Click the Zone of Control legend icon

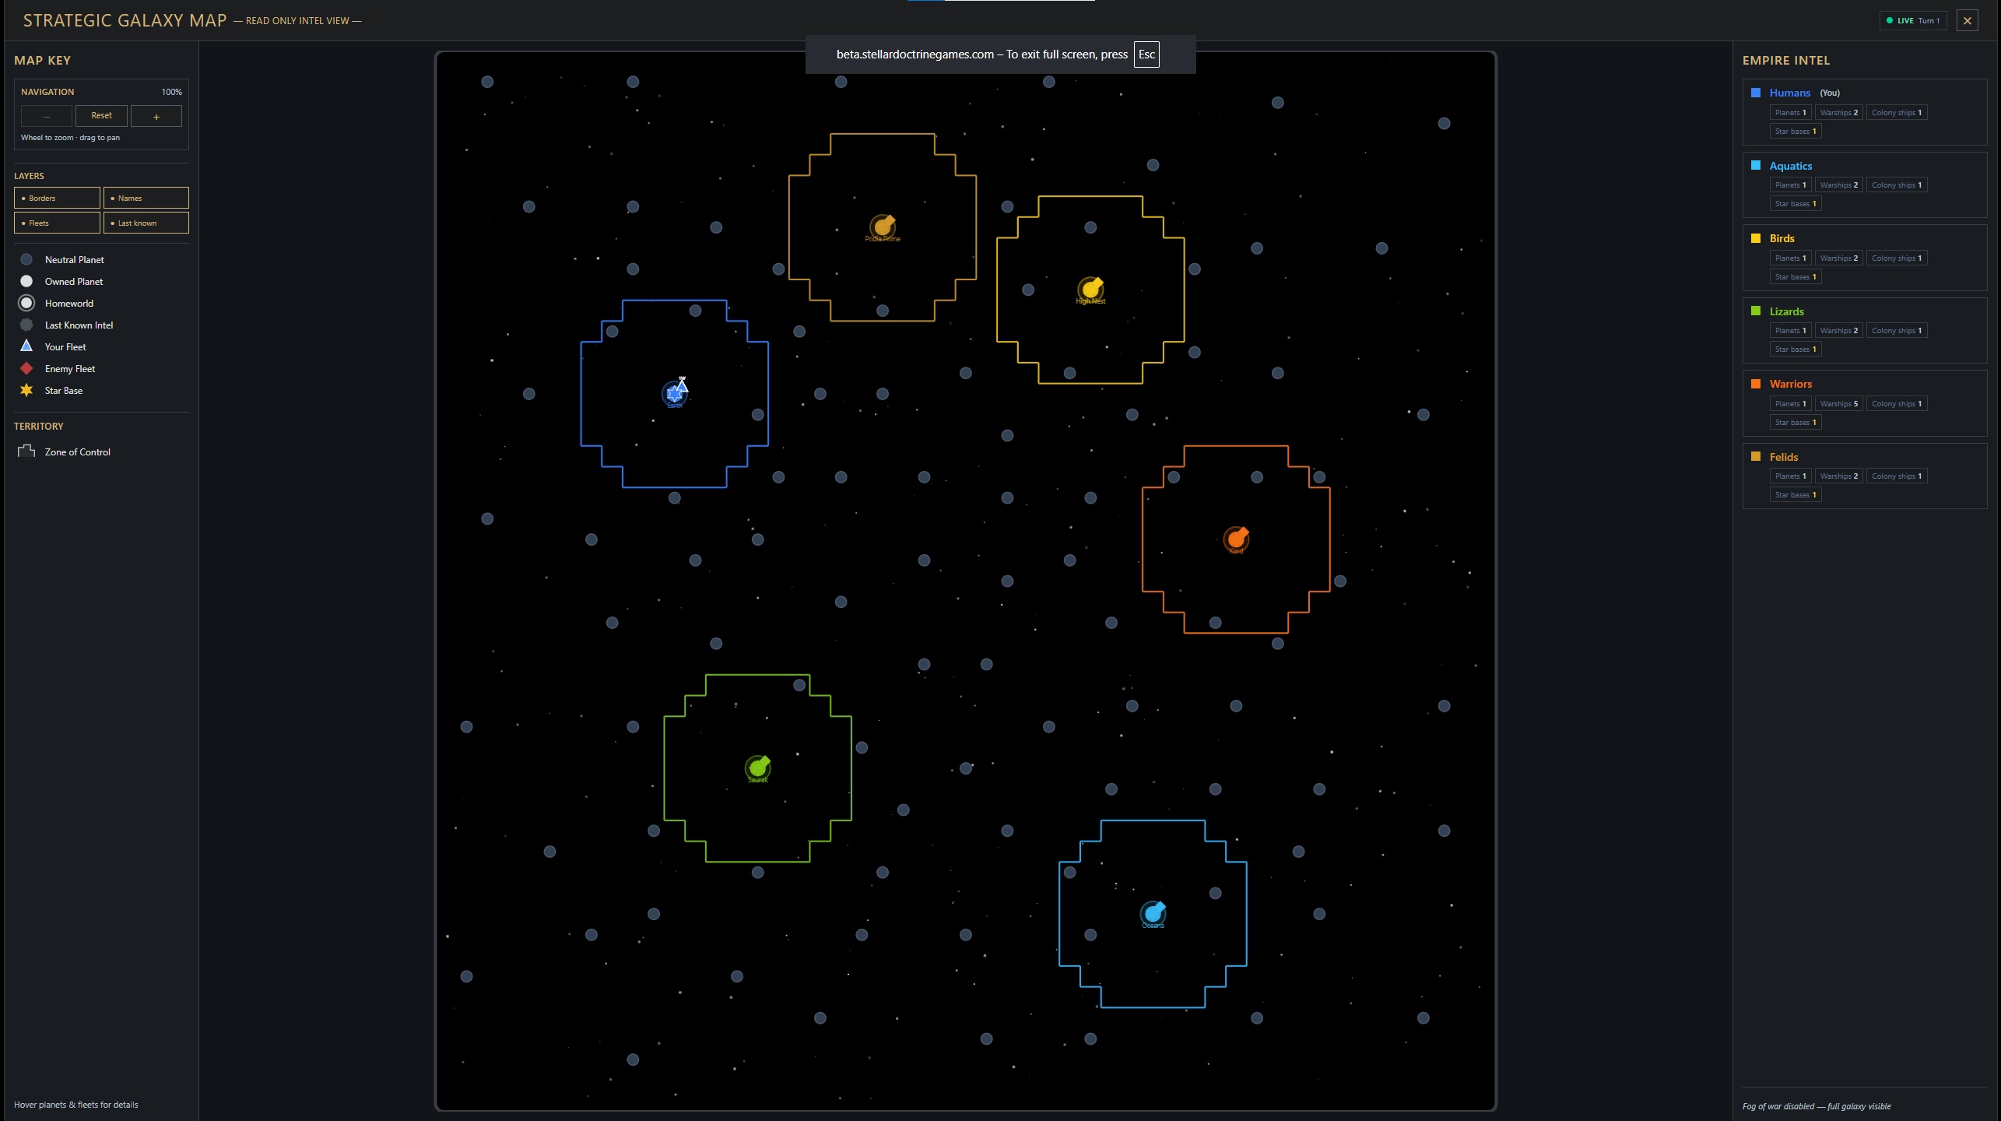tap(26, 451)
